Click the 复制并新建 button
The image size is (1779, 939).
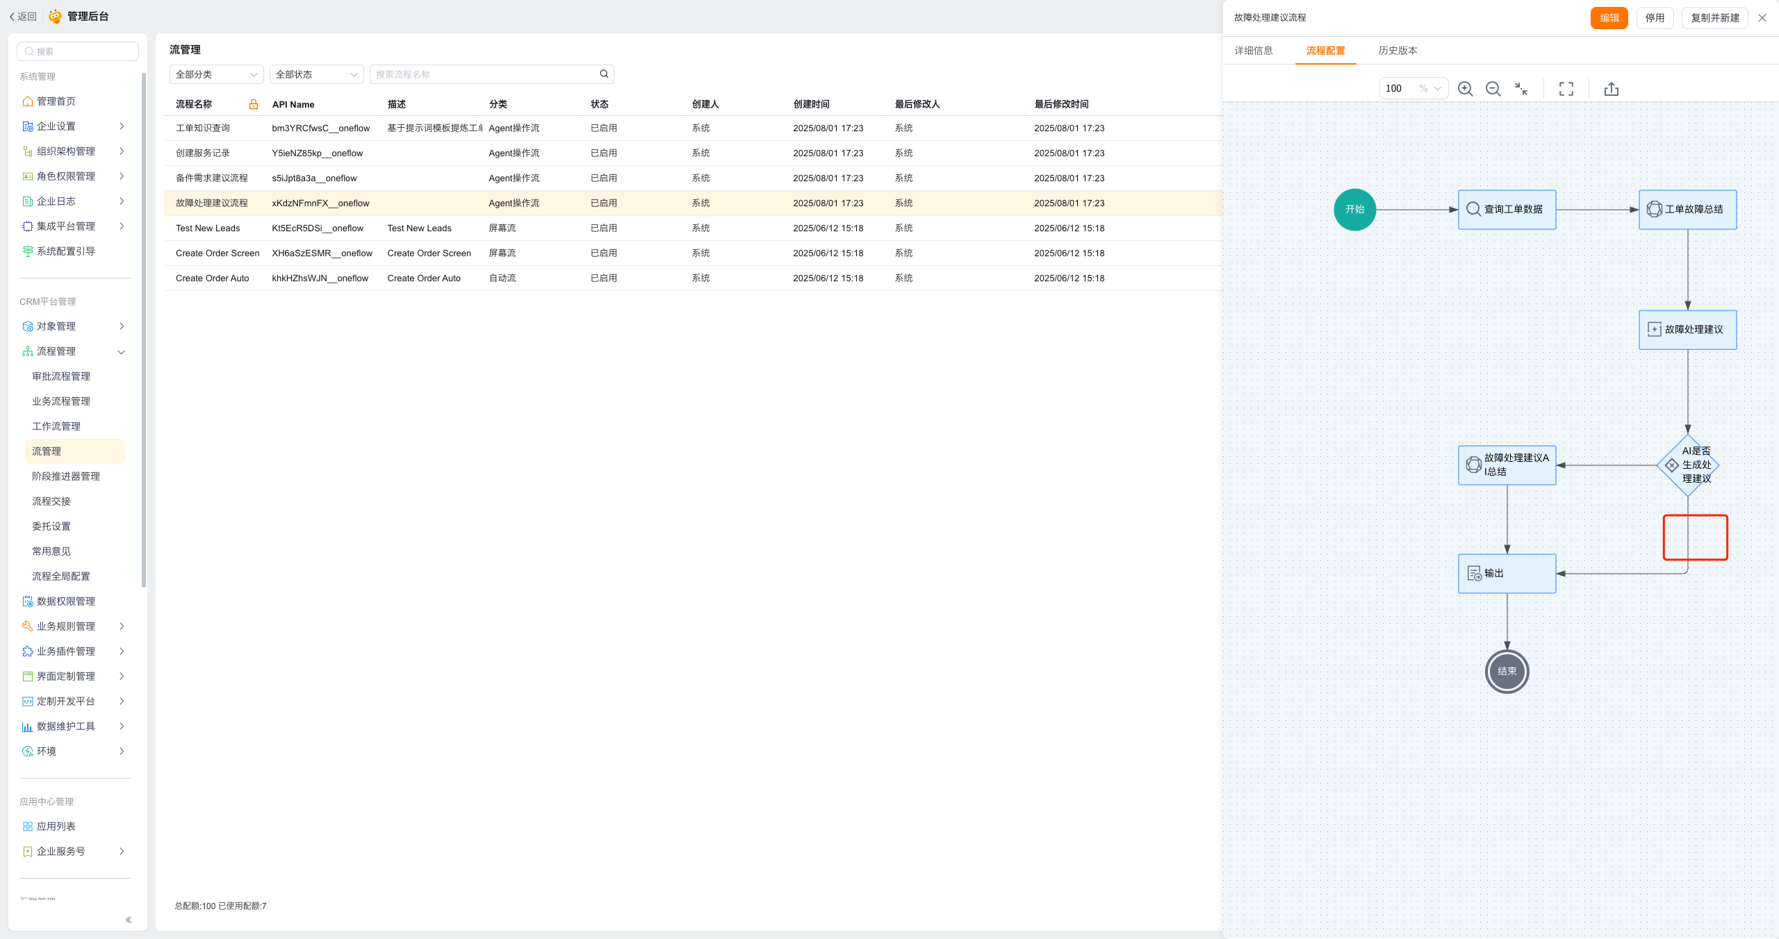[x=1714, y=18]
